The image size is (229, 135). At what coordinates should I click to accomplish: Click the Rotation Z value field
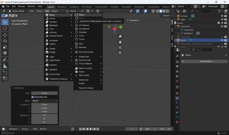pyautogui.click(x=45, y=122)
